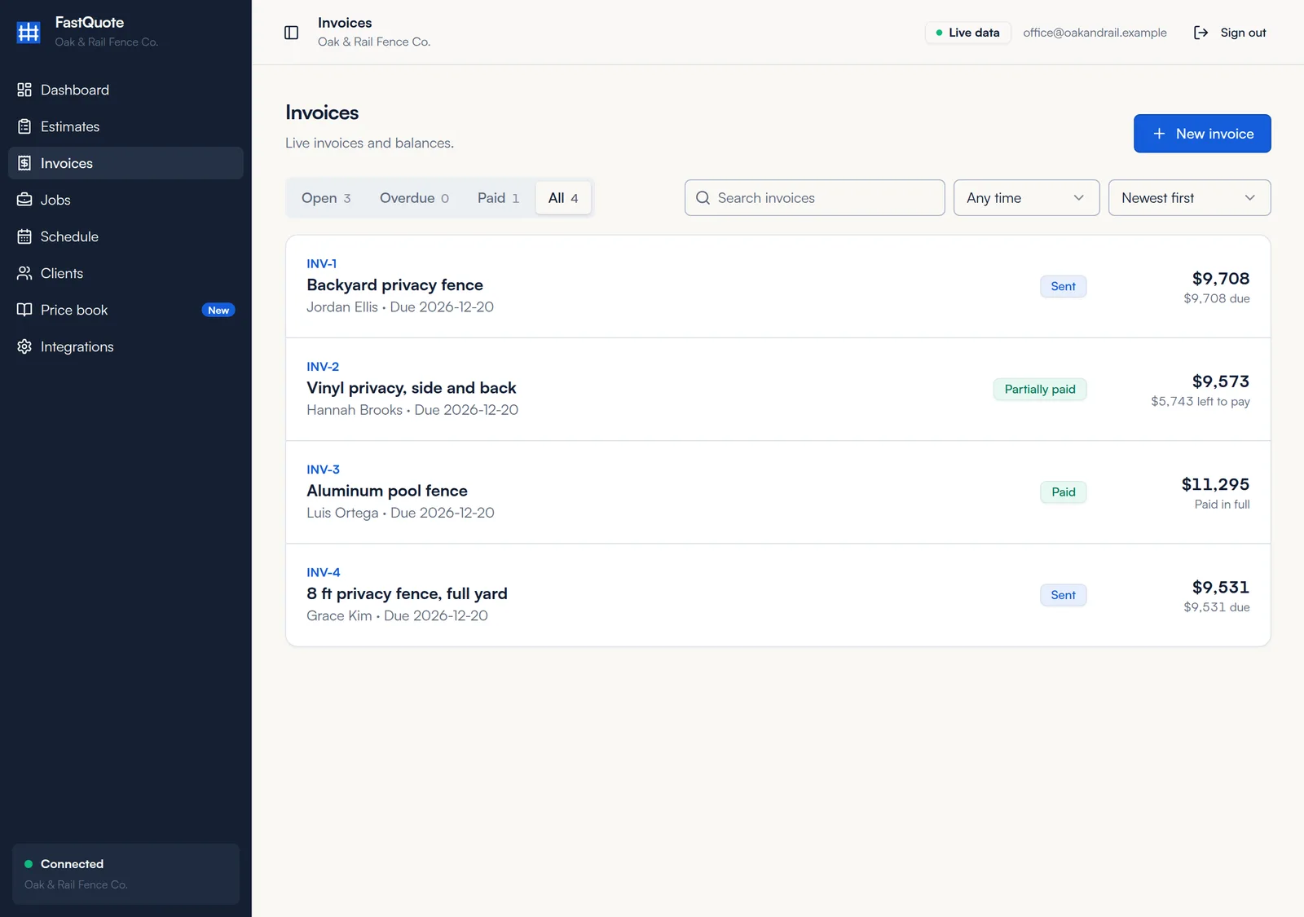
Task: Click the Dashboard sidebar icon
Action: coord(24,90)
